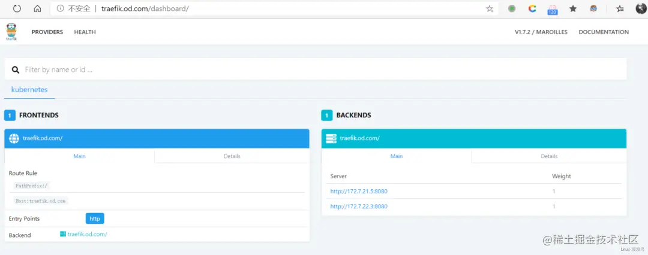Click the Weight column header
The height and width of the screenshot is (255, 648).
click(561, 176)
